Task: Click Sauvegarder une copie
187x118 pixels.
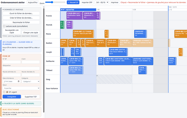Action: pyautogui.click(x=12, y=31)
